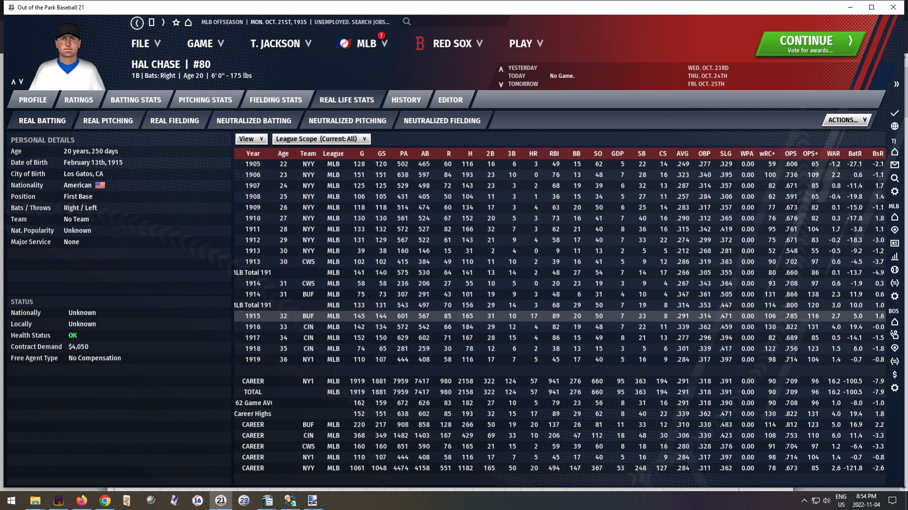Open the GAME dropdown menu
The width and height of the screenshot is (908, 510).
[205, 43]
